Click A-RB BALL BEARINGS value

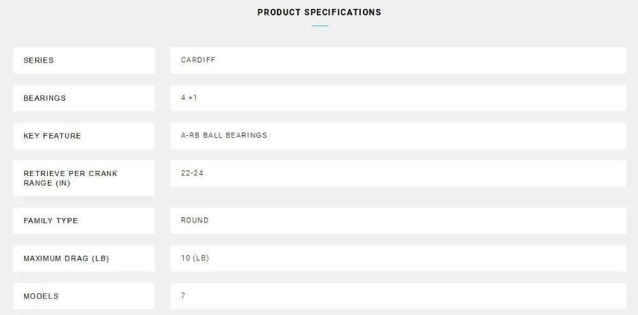point(224,135)
